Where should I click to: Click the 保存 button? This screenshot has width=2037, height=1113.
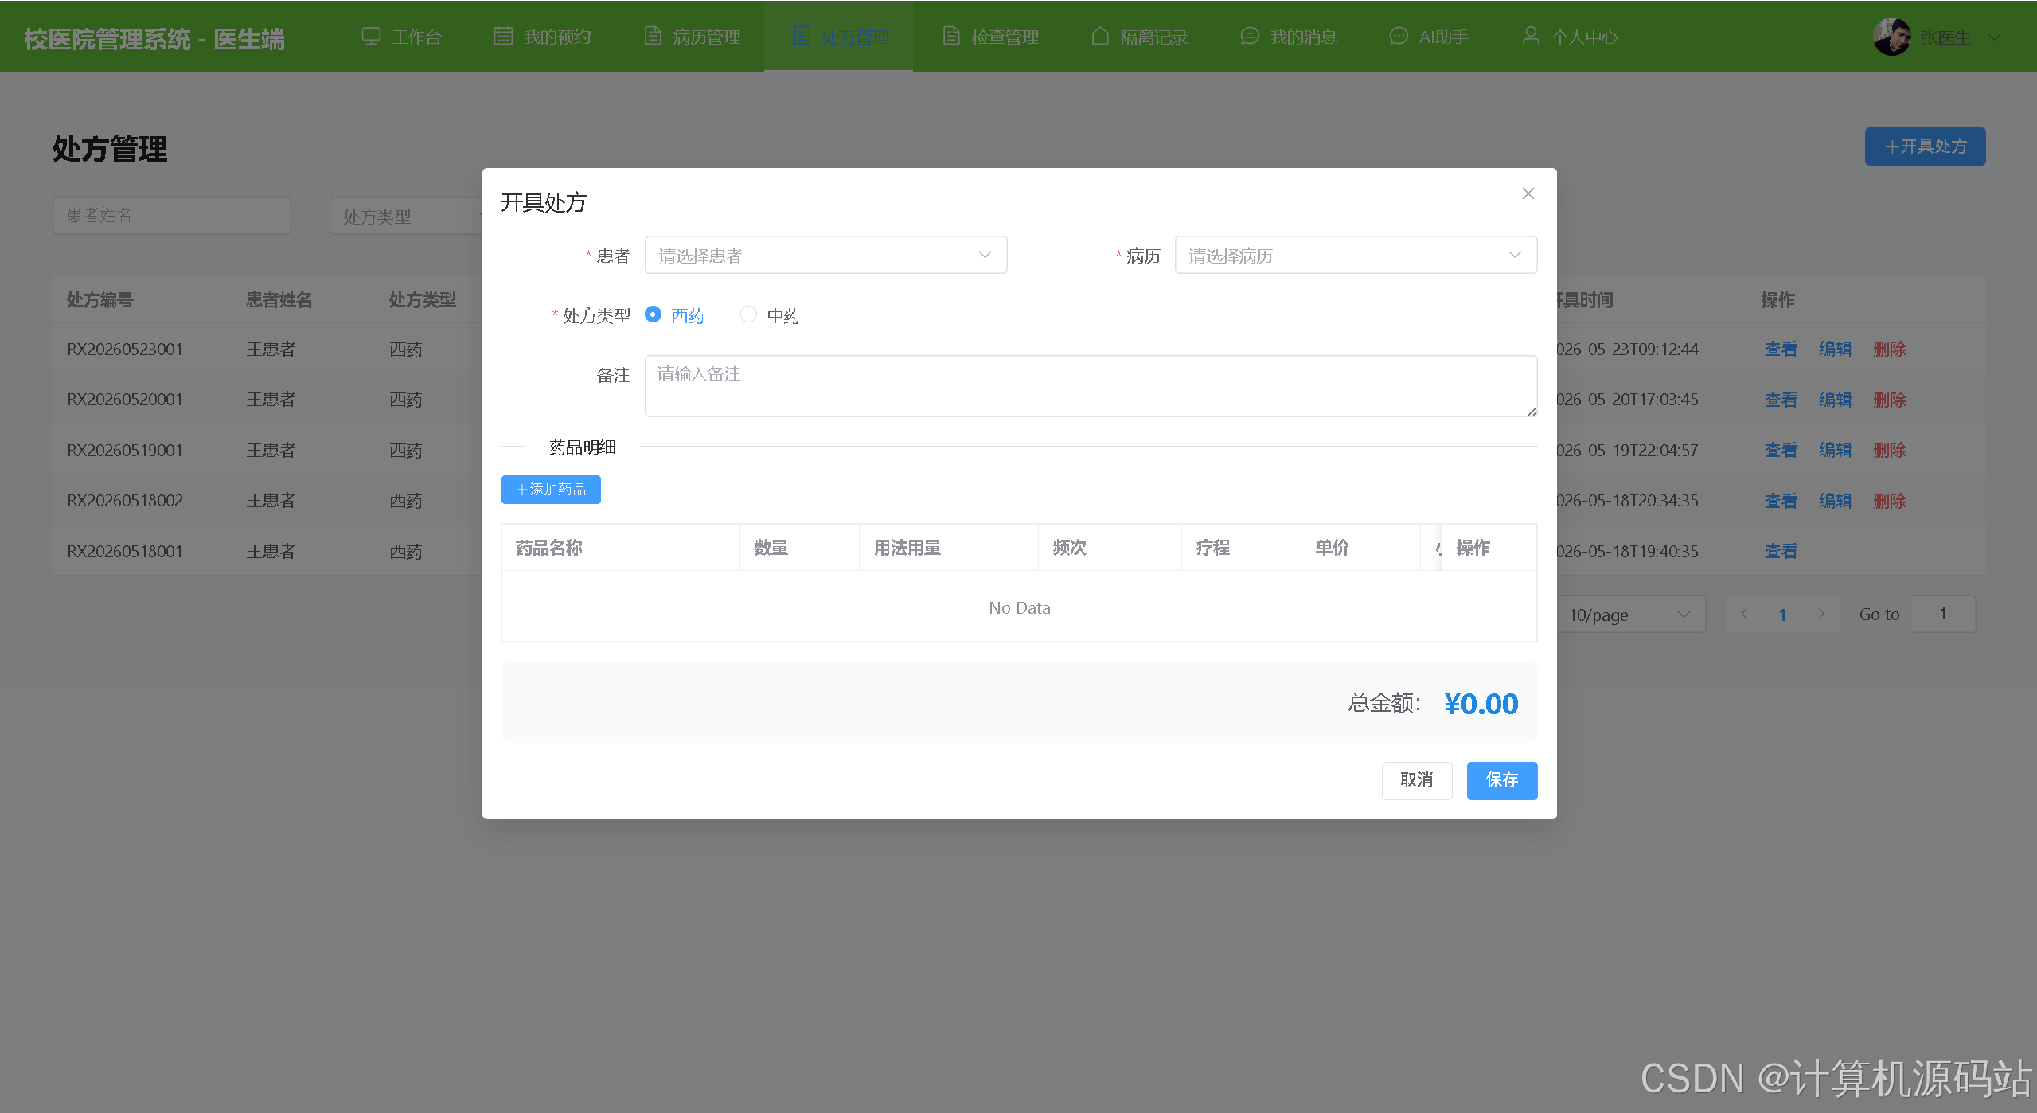pos(1502,780)
